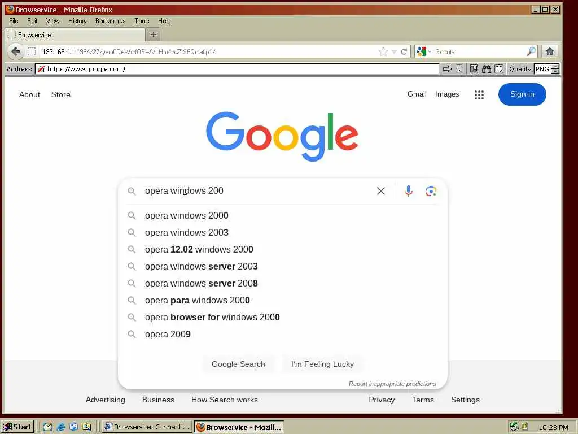Click the I'm Feeling Lucky button
The height and width of the screenshot is (434, 578).
(x=322, y=364)
